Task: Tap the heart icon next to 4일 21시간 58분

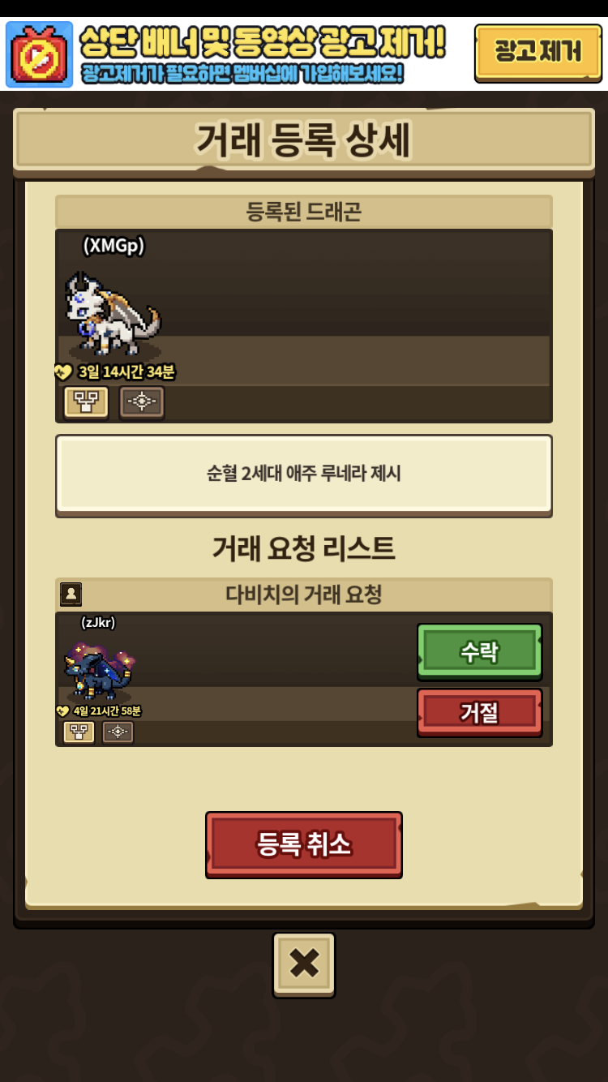Action: pos(63,711)
